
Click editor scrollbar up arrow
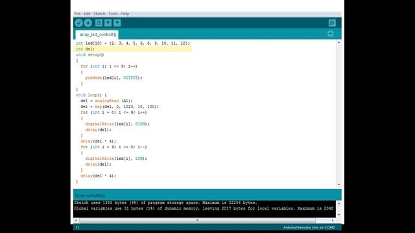click(x=338, y=43)
